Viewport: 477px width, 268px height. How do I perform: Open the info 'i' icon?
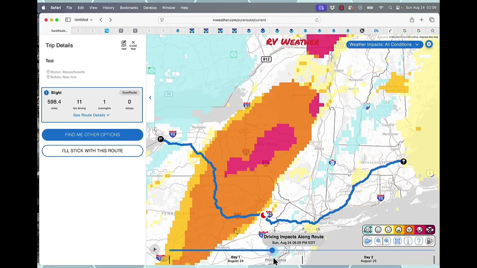(x=408, y=241)
